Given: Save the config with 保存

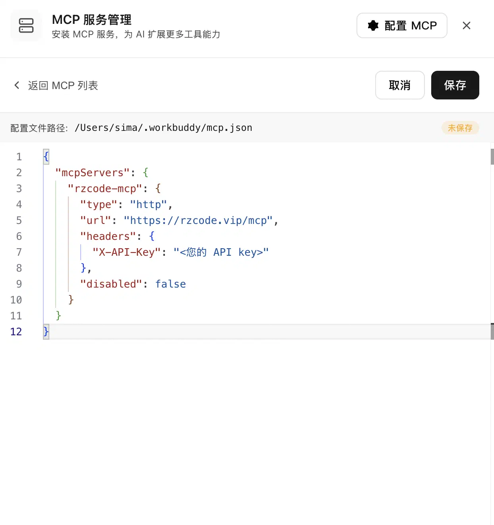Looking at the screenshot, I should [x=455, y=85].
